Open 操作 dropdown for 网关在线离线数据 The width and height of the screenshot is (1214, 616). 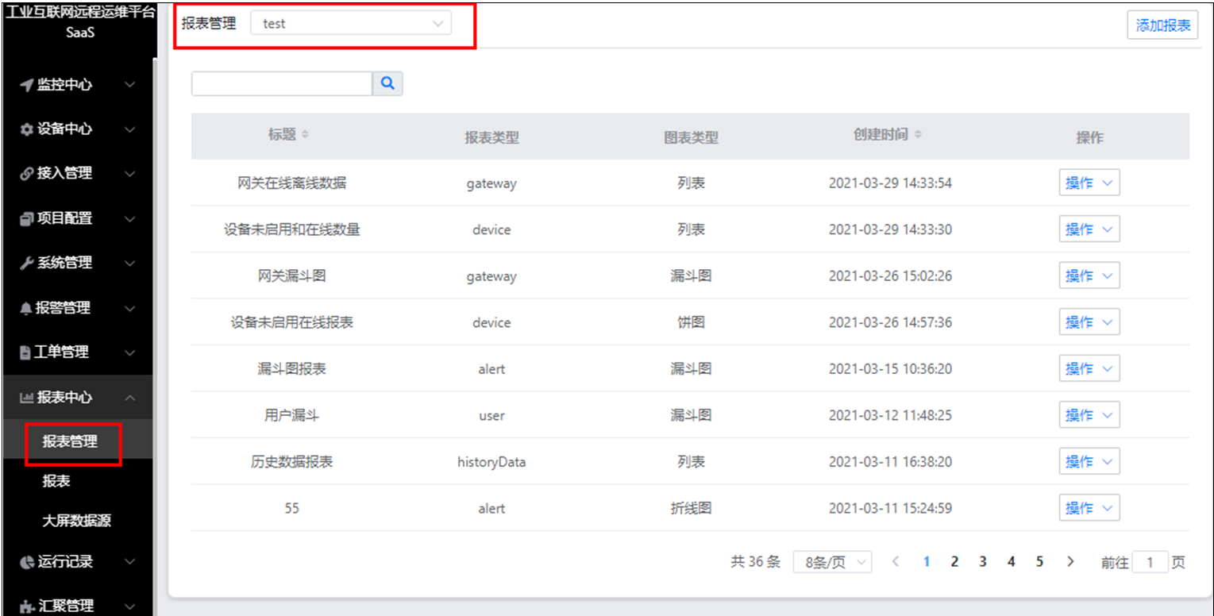coord(1089,183)
